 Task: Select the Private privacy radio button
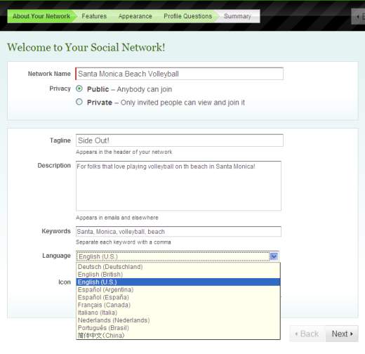79,102
